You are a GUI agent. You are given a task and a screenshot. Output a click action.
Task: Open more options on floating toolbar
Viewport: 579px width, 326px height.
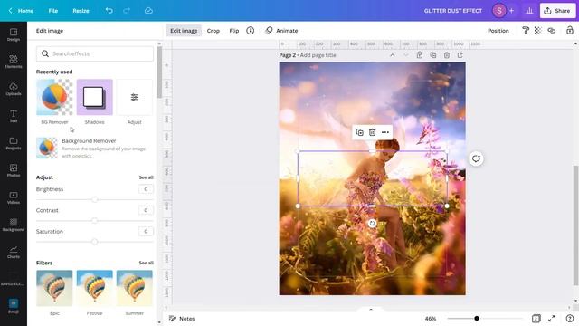click(x=385, y=132)
